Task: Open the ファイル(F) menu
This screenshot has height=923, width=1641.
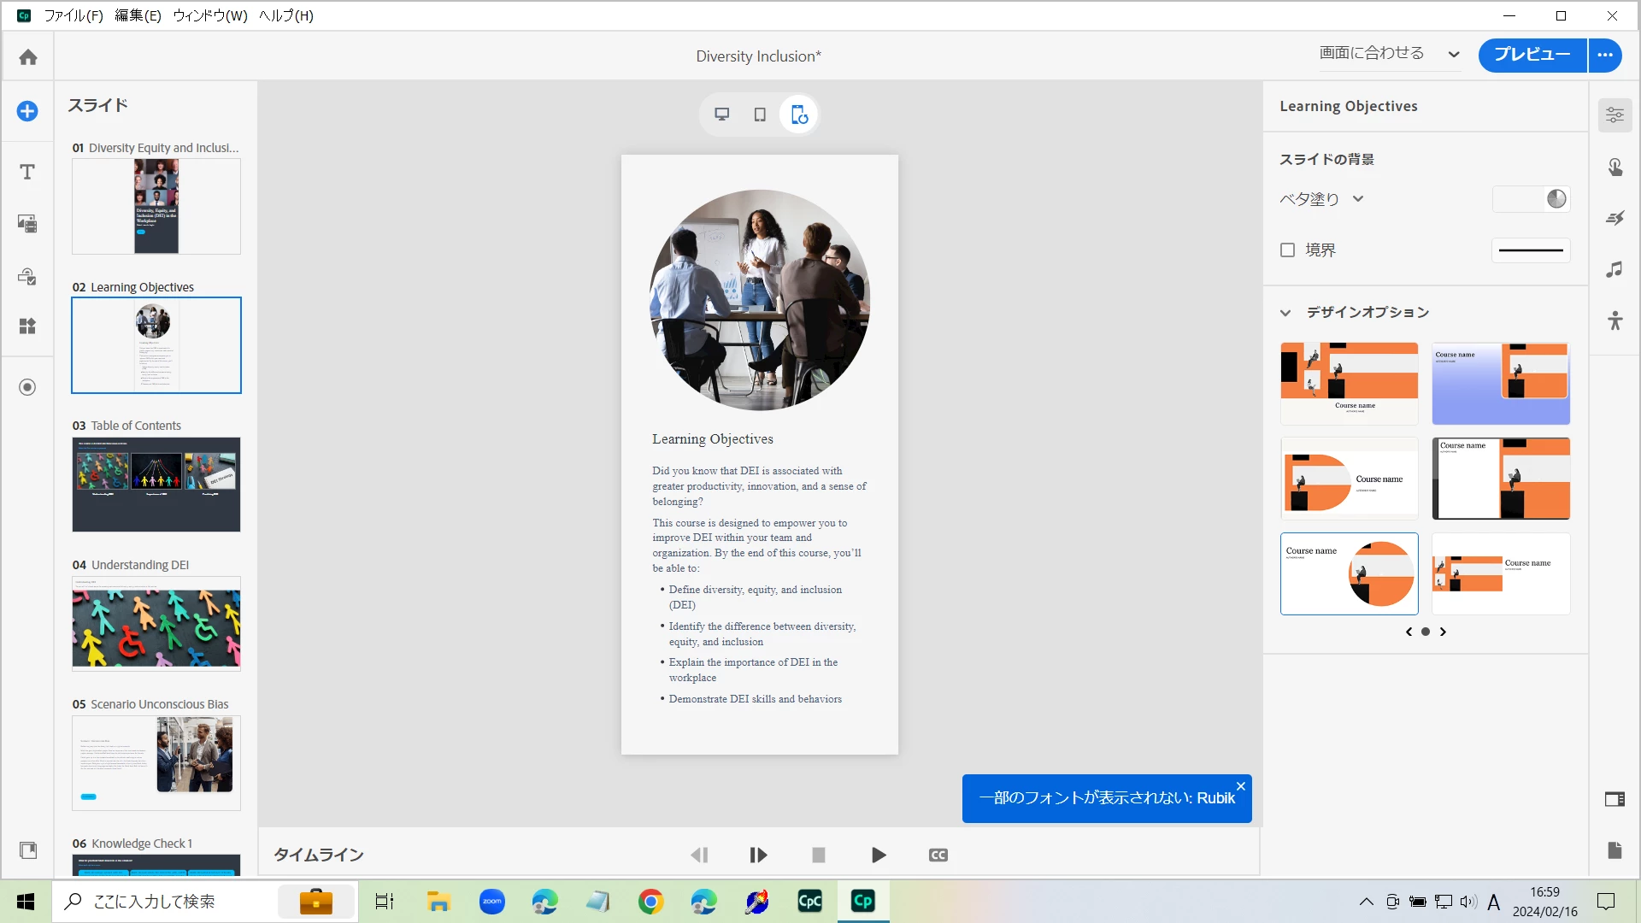Action: (74, 15)
